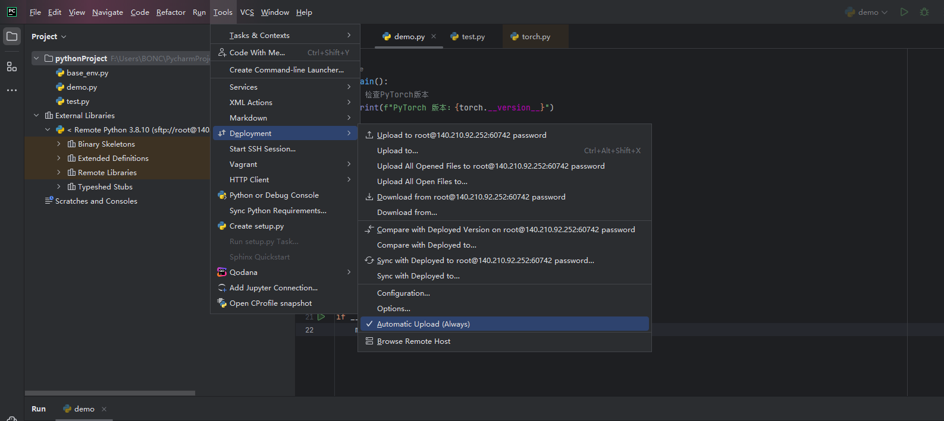Open deployment Configuration...

(504, 293)
